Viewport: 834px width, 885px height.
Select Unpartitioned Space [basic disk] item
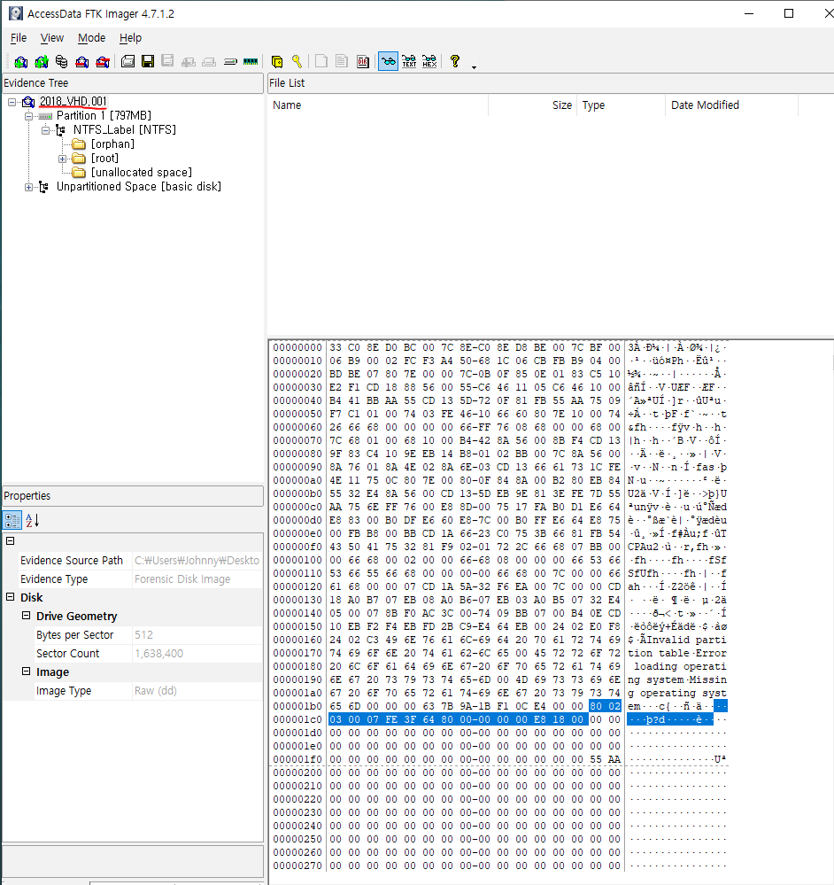139,186
